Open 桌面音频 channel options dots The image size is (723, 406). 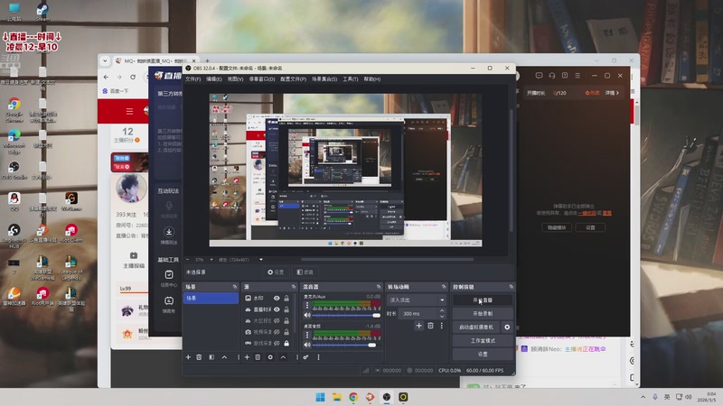(x=307, y=335)
